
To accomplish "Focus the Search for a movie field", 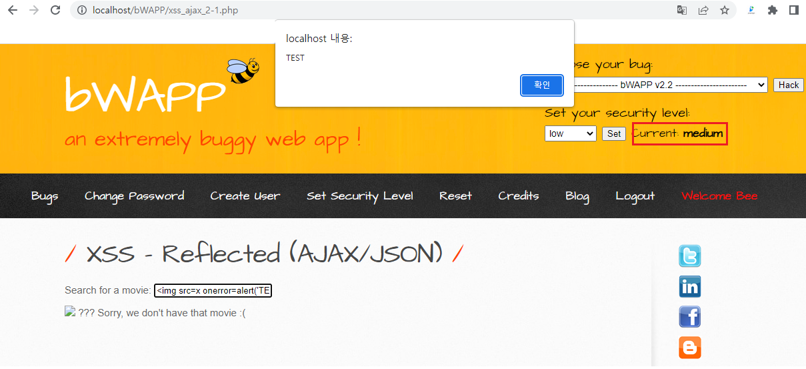I will tap(213, 291).
